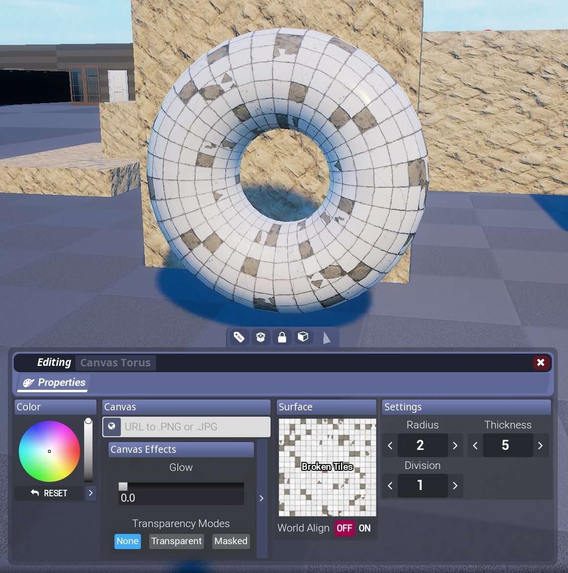Click the sale price tag icon
This screenshot has height=573, width=568.
pos(239,337)
